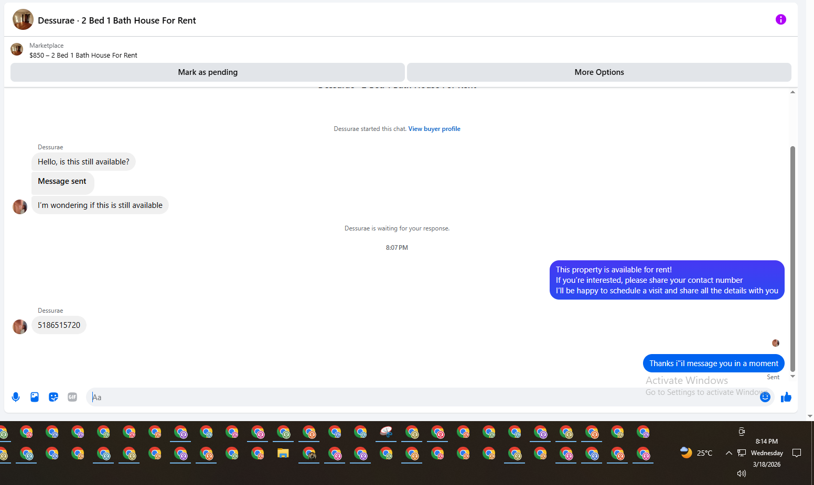814x485 pixels.
Task: Click the small seen-by avatar indicator
Action: (x=776, y=343)
